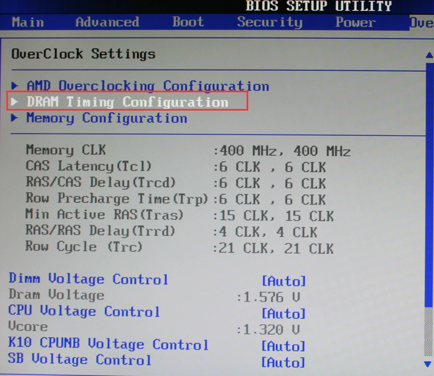Click the CAS Latency(Tcl) label
This screenshot has height=376, width=434.
(88, 166)
